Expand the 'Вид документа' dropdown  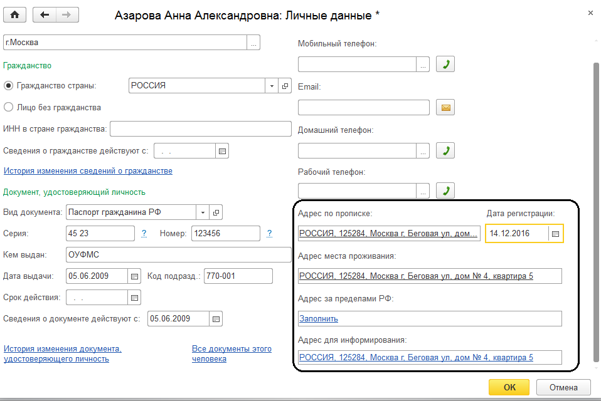[x=203, y=212]
